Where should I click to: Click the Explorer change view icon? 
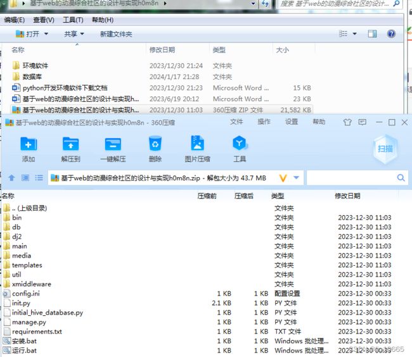point(343,34)
